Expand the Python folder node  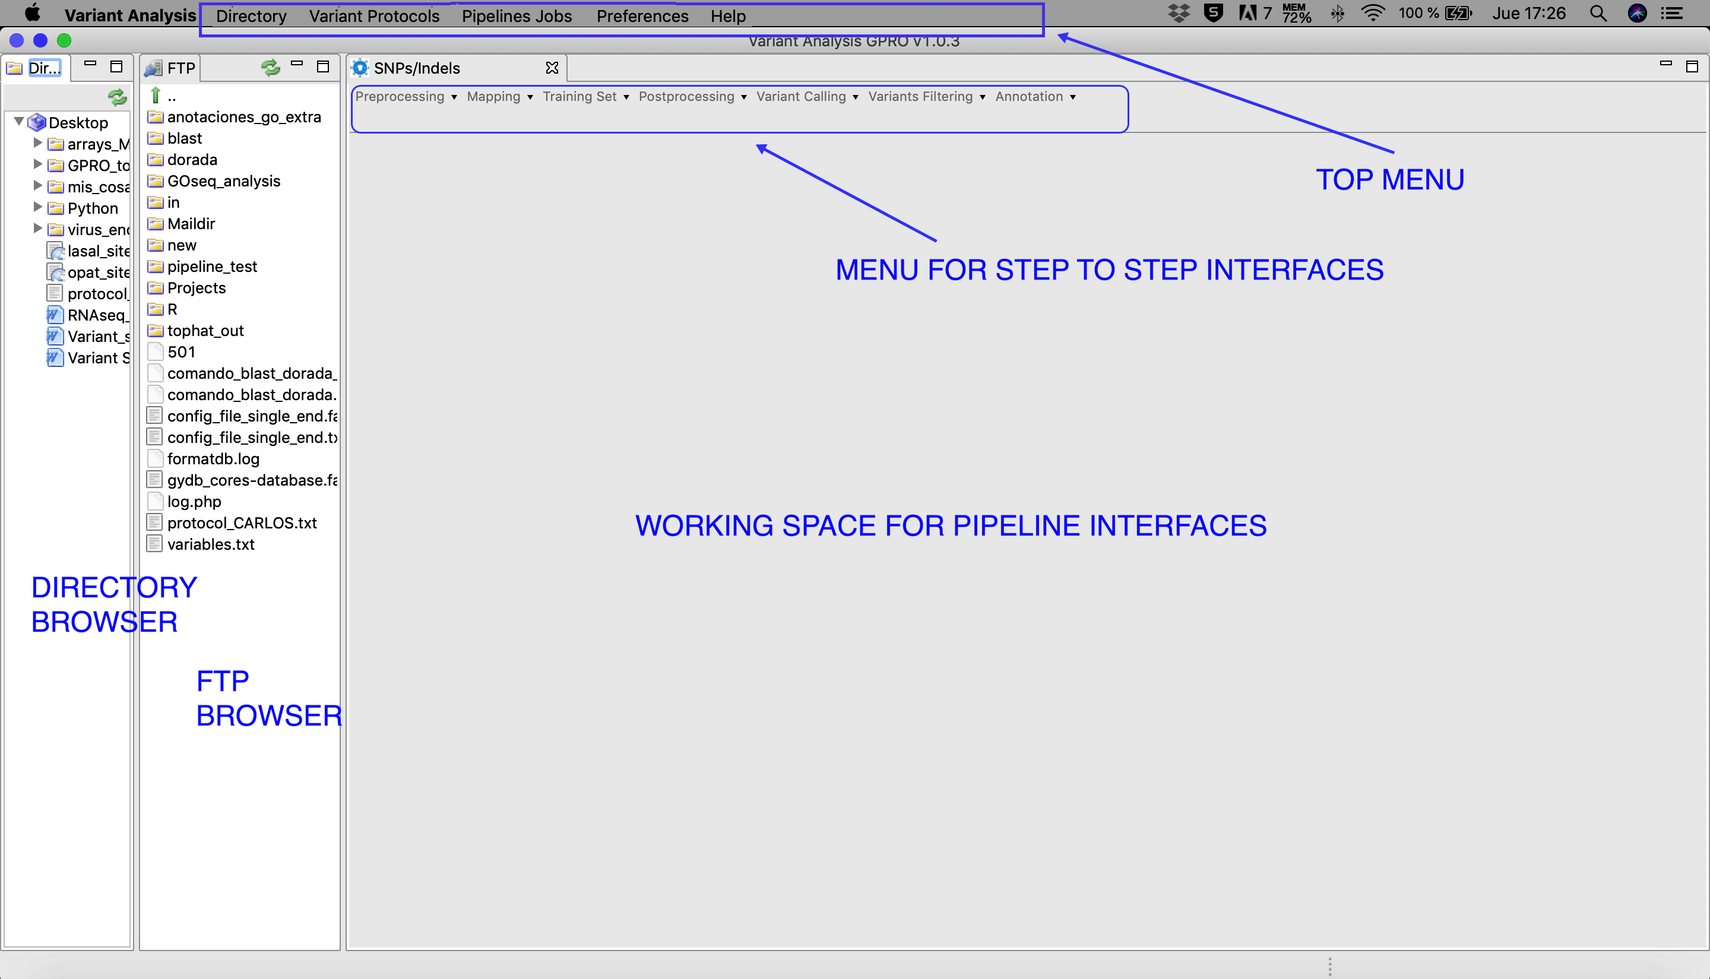click(37, 207)
